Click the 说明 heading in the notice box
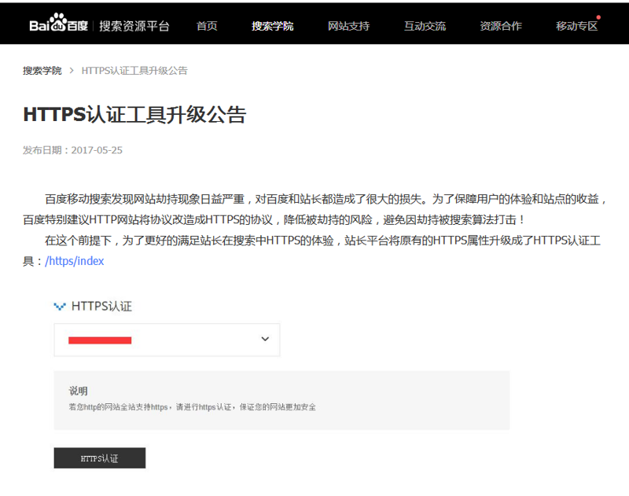The height and width of the screenshot is (496, 629). (78, 391)
